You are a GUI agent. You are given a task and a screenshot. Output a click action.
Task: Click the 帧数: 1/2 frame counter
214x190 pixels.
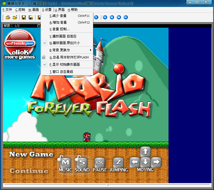tap(12, 26)
